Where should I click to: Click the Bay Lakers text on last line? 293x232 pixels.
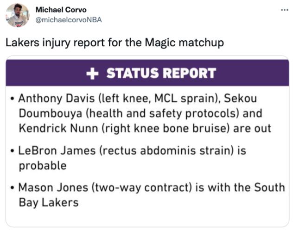click(x=49, y=203)
